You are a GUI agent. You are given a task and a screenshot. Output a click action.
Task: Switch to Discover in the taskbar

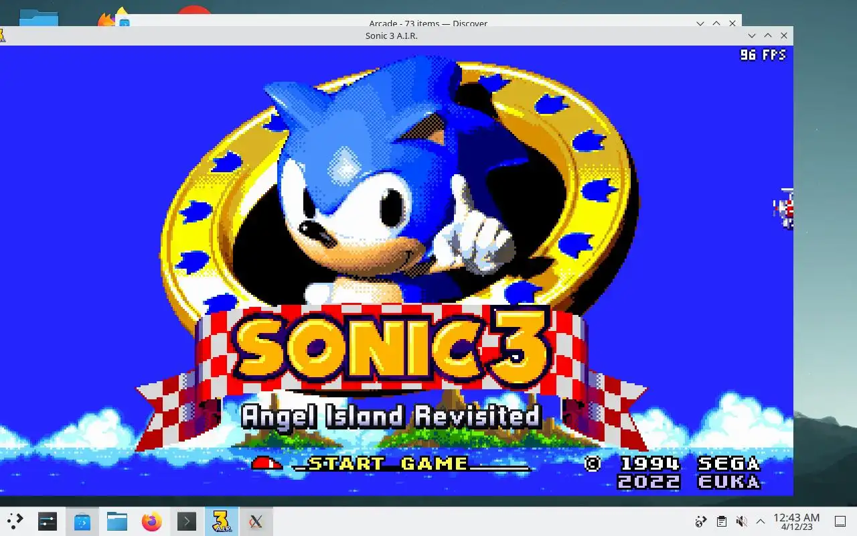click(x=82, y=521)
